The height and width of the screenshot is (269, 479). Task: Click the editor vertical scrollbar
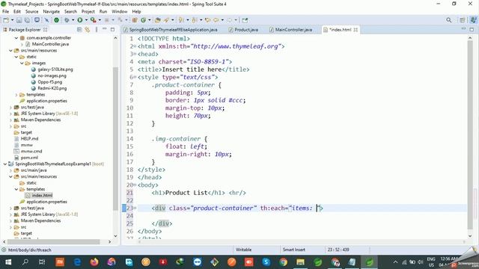(471, 136)
